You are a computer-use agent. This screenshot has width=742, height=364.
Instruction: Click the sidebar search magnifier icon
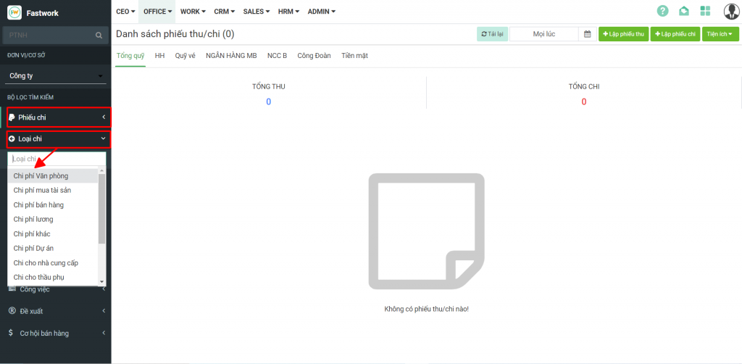point(99,35)
